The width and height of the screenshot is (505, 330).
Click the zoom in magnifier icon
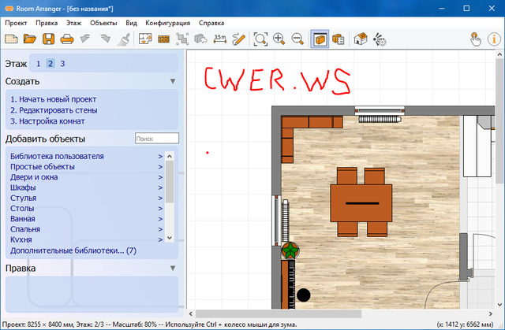279,39
